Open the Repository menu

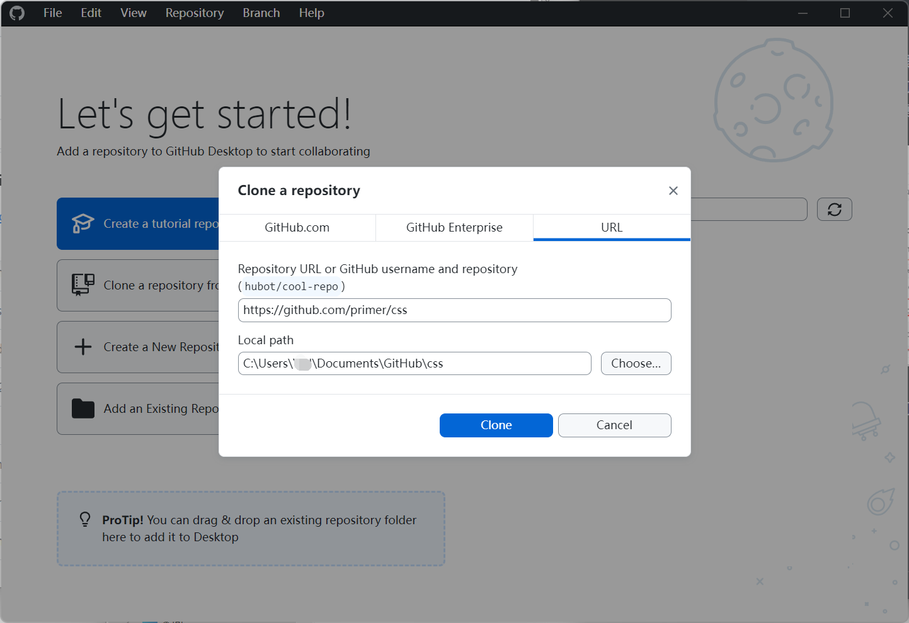click(195, 13)
